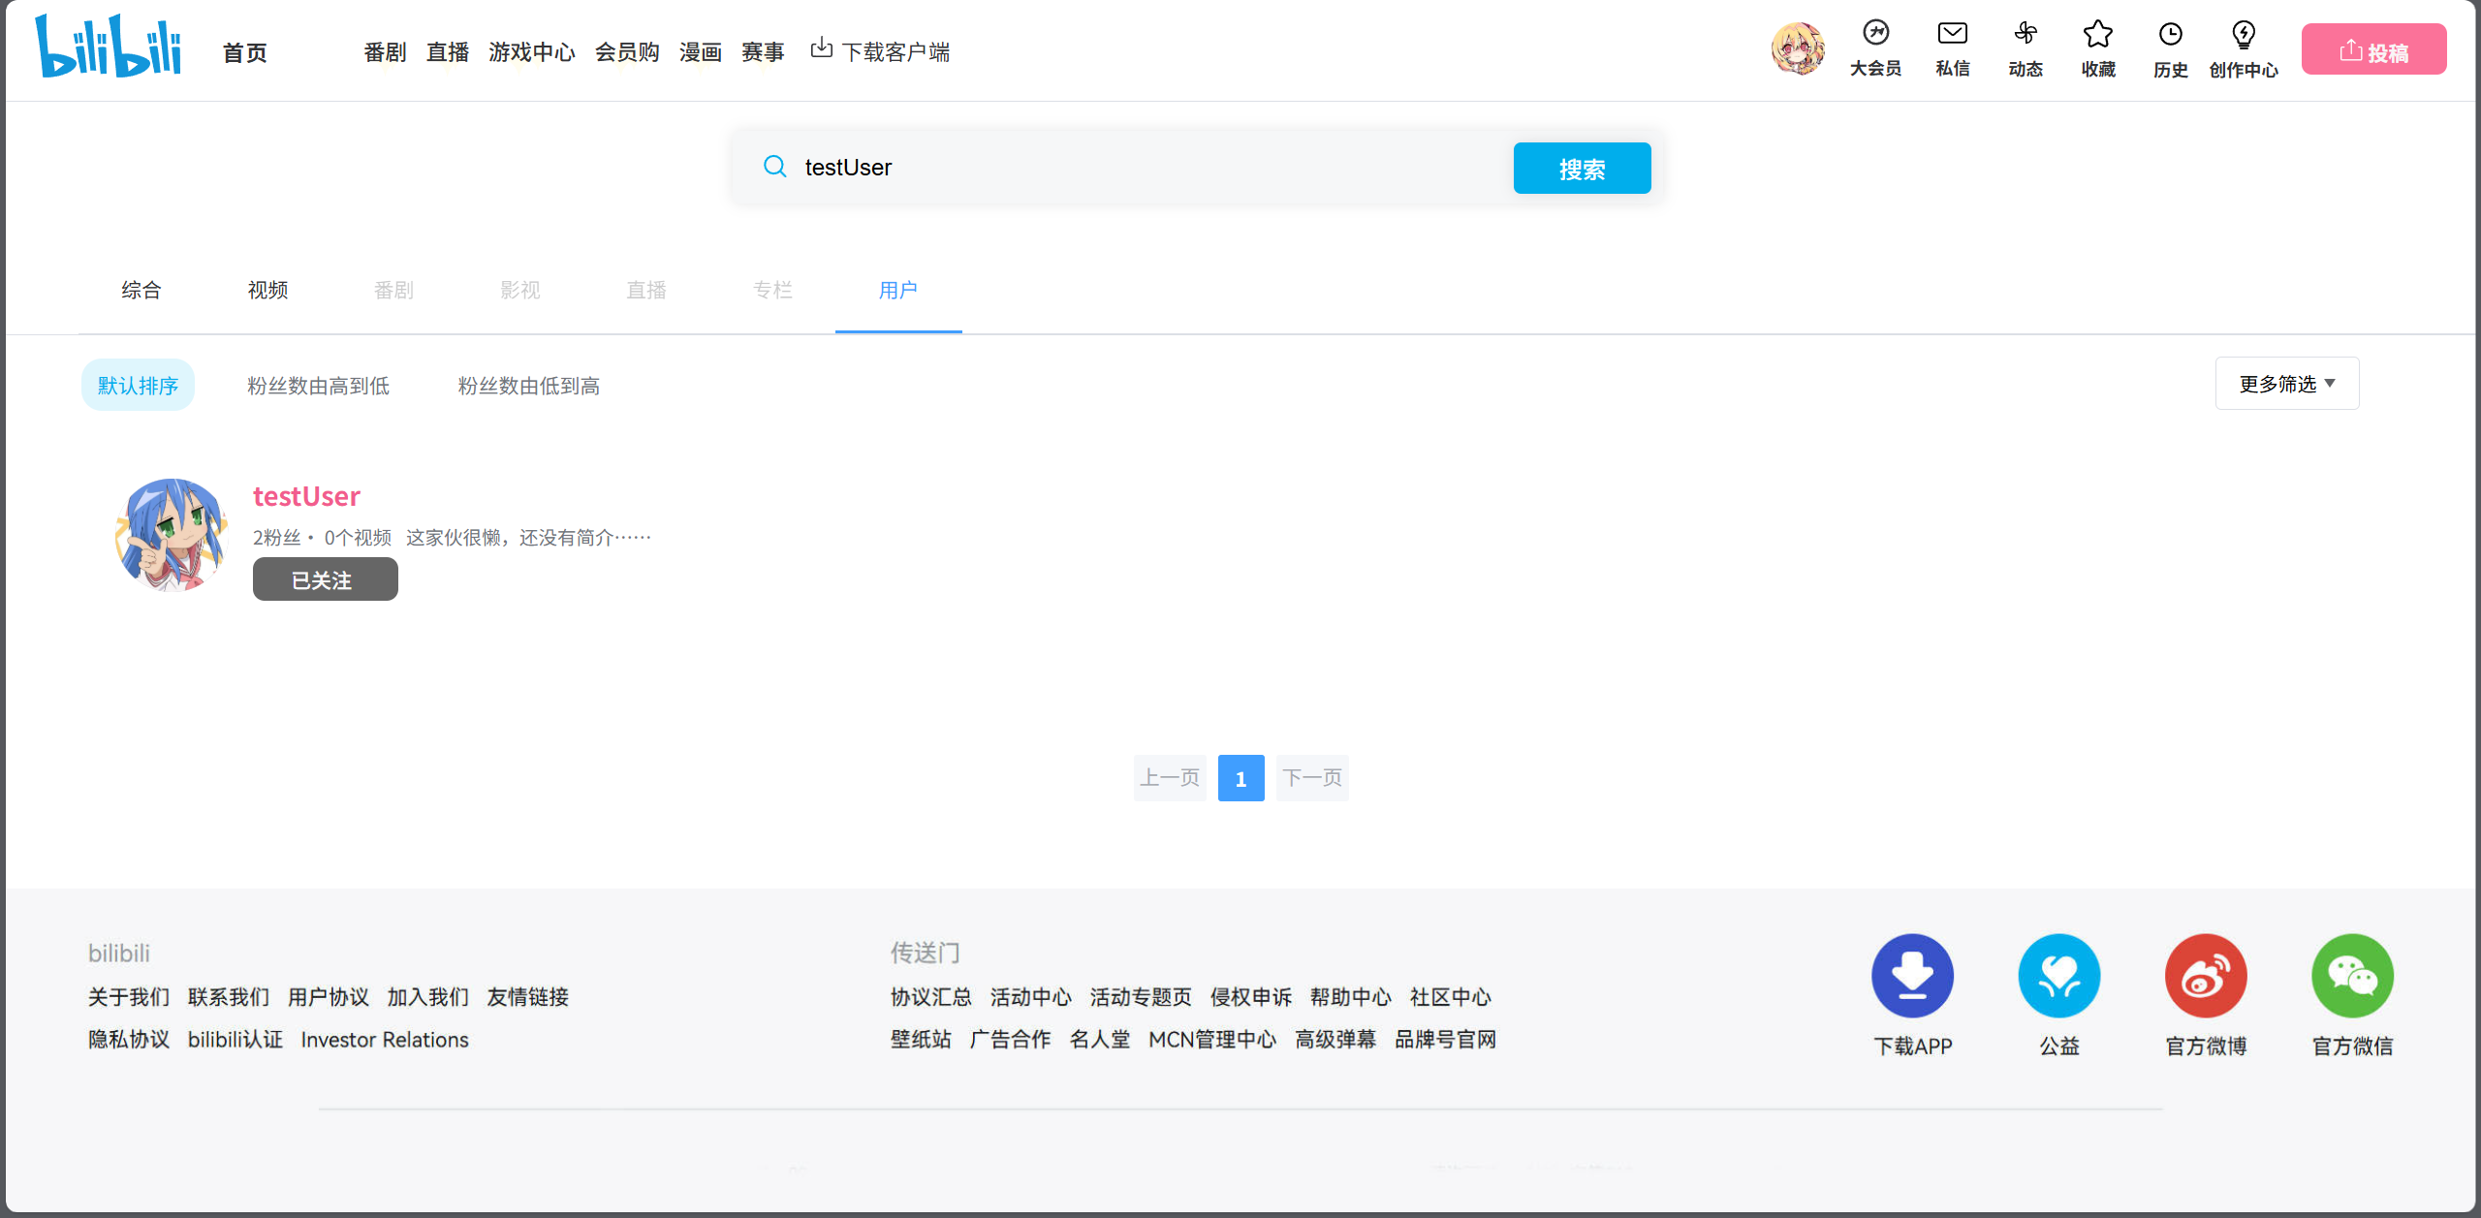Click the blue 搜索 button
Screen dimensions: 2481x1218
point(1582,169)
